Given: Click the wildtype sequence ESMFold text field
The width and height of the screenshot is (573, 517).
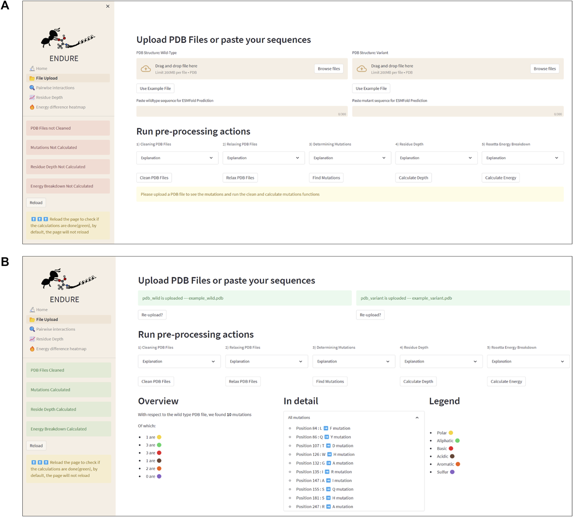Looking at the screenshot, I should coord(242,112).
